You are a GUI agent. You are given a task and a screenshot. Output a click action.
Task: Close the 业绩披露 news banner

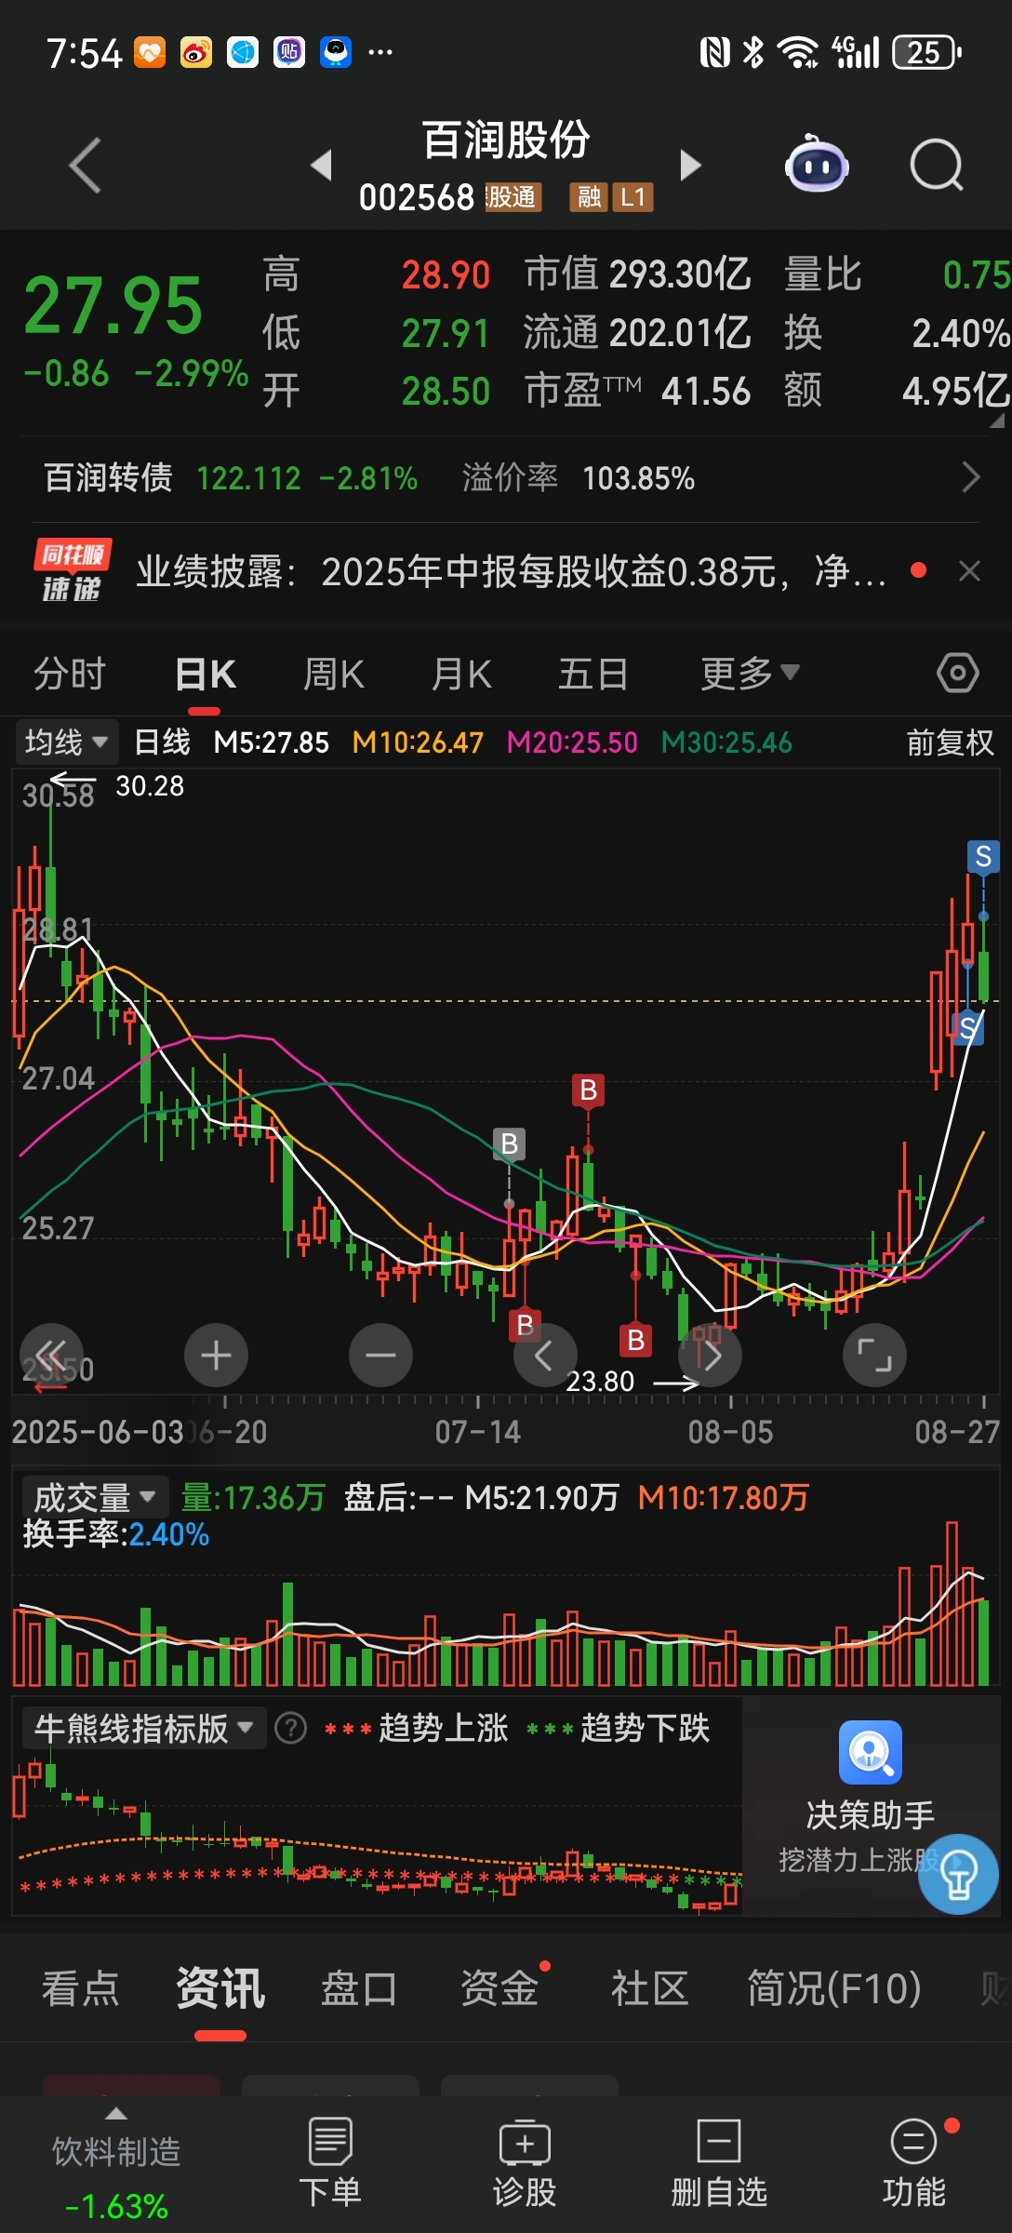point(969,570)
